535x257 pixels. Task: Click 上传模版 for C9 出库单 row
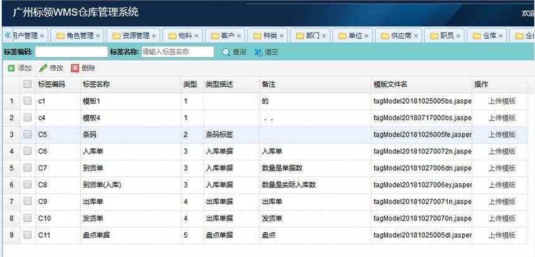tap(501, 202)
